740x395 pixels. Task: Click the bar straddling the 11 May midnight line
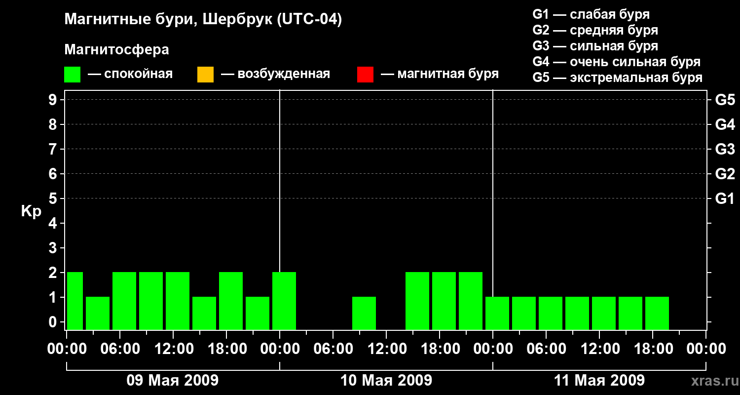[x=497, y=313]
